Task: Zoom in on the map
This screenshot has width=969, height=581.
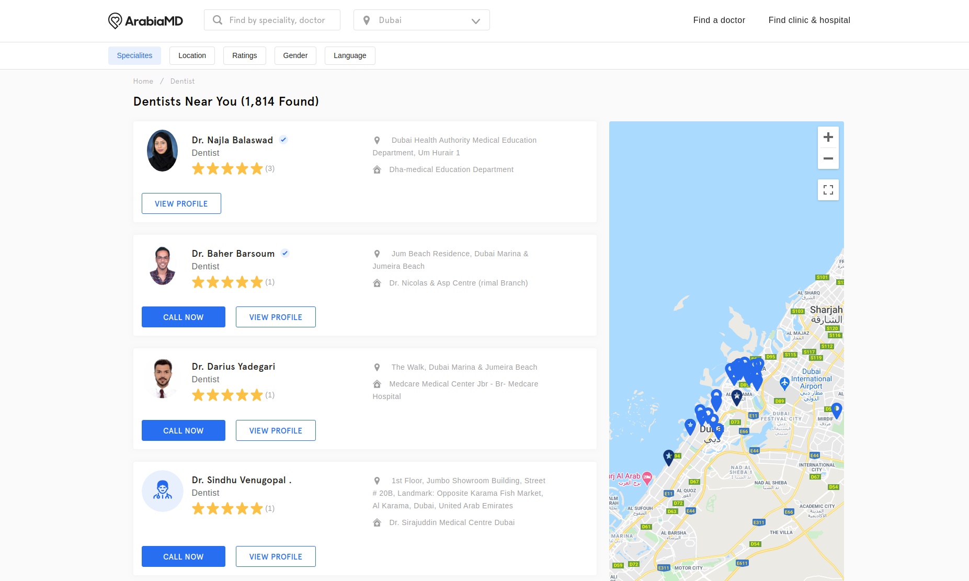Action: click(828, 138)
